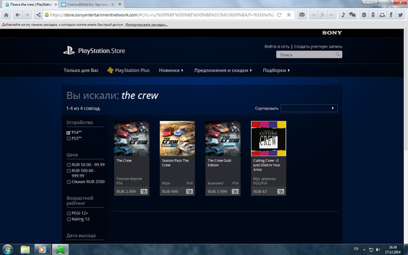Image resolution: width=408 pixels, height=255 pixels.
Task: Open the Сортировать sort dropdown
Action: click(x=309, y=108)
